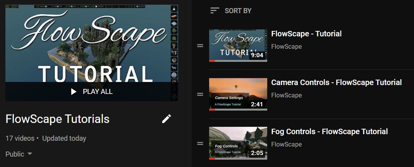This screenshot has height=167, width=414.
Task: Click the reorder handle beside Fog Controls video
Action: pyautogui.click(x=200, y=143)
